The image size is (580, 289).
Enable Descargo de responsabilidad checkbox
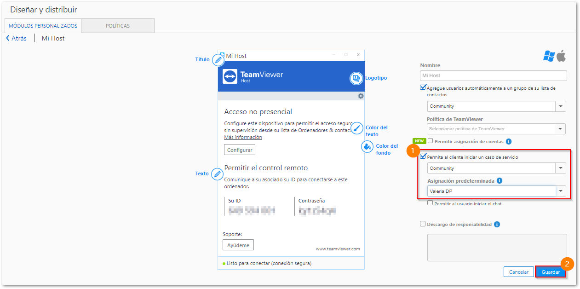[x=423, y=224]
